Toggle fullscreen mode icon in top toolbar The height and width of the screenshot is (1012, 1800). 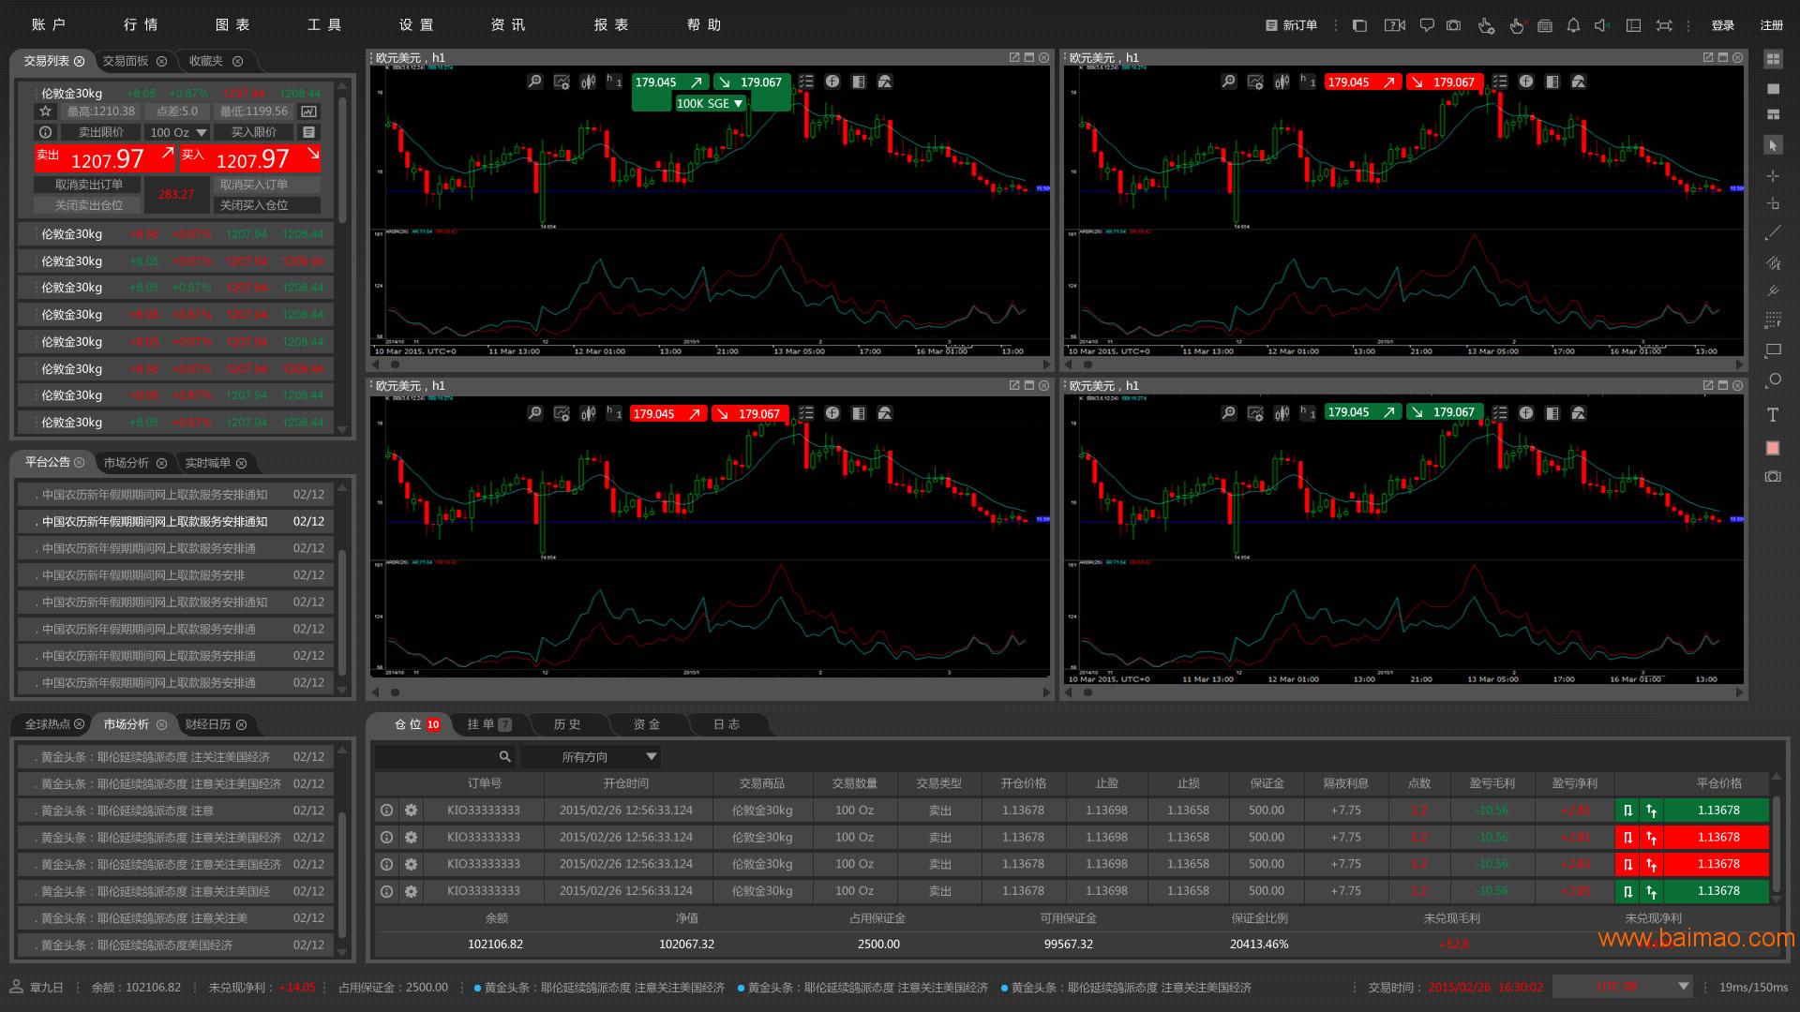(x=1664, y=25)
